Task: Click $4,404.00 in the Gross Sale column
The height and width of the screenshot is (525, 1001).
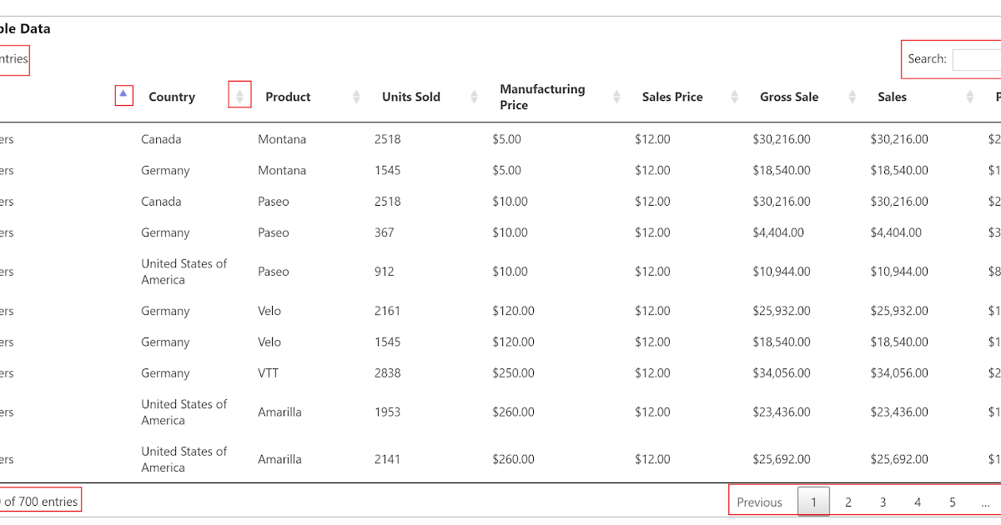Action: pos(778,232)
